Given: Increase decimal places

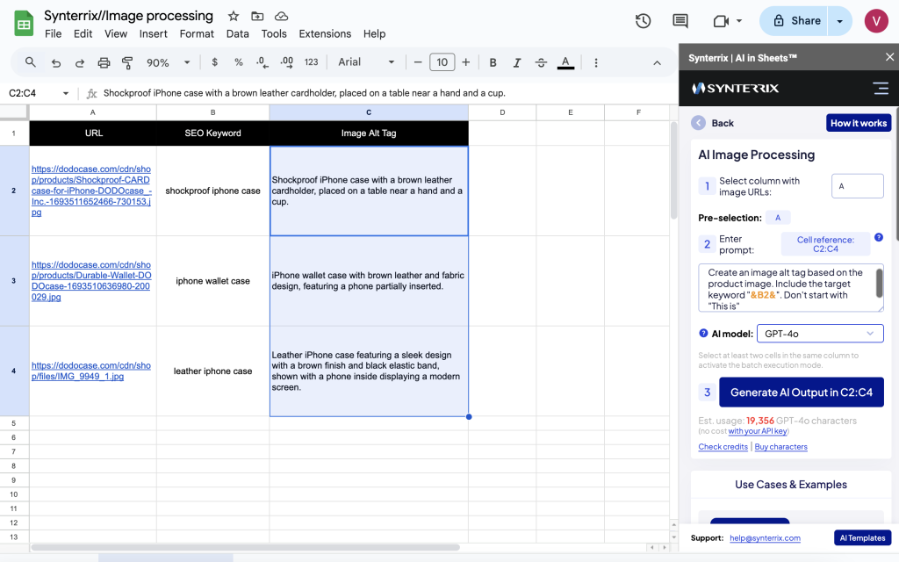Looking at the screenshot, I should click(287, 62).
